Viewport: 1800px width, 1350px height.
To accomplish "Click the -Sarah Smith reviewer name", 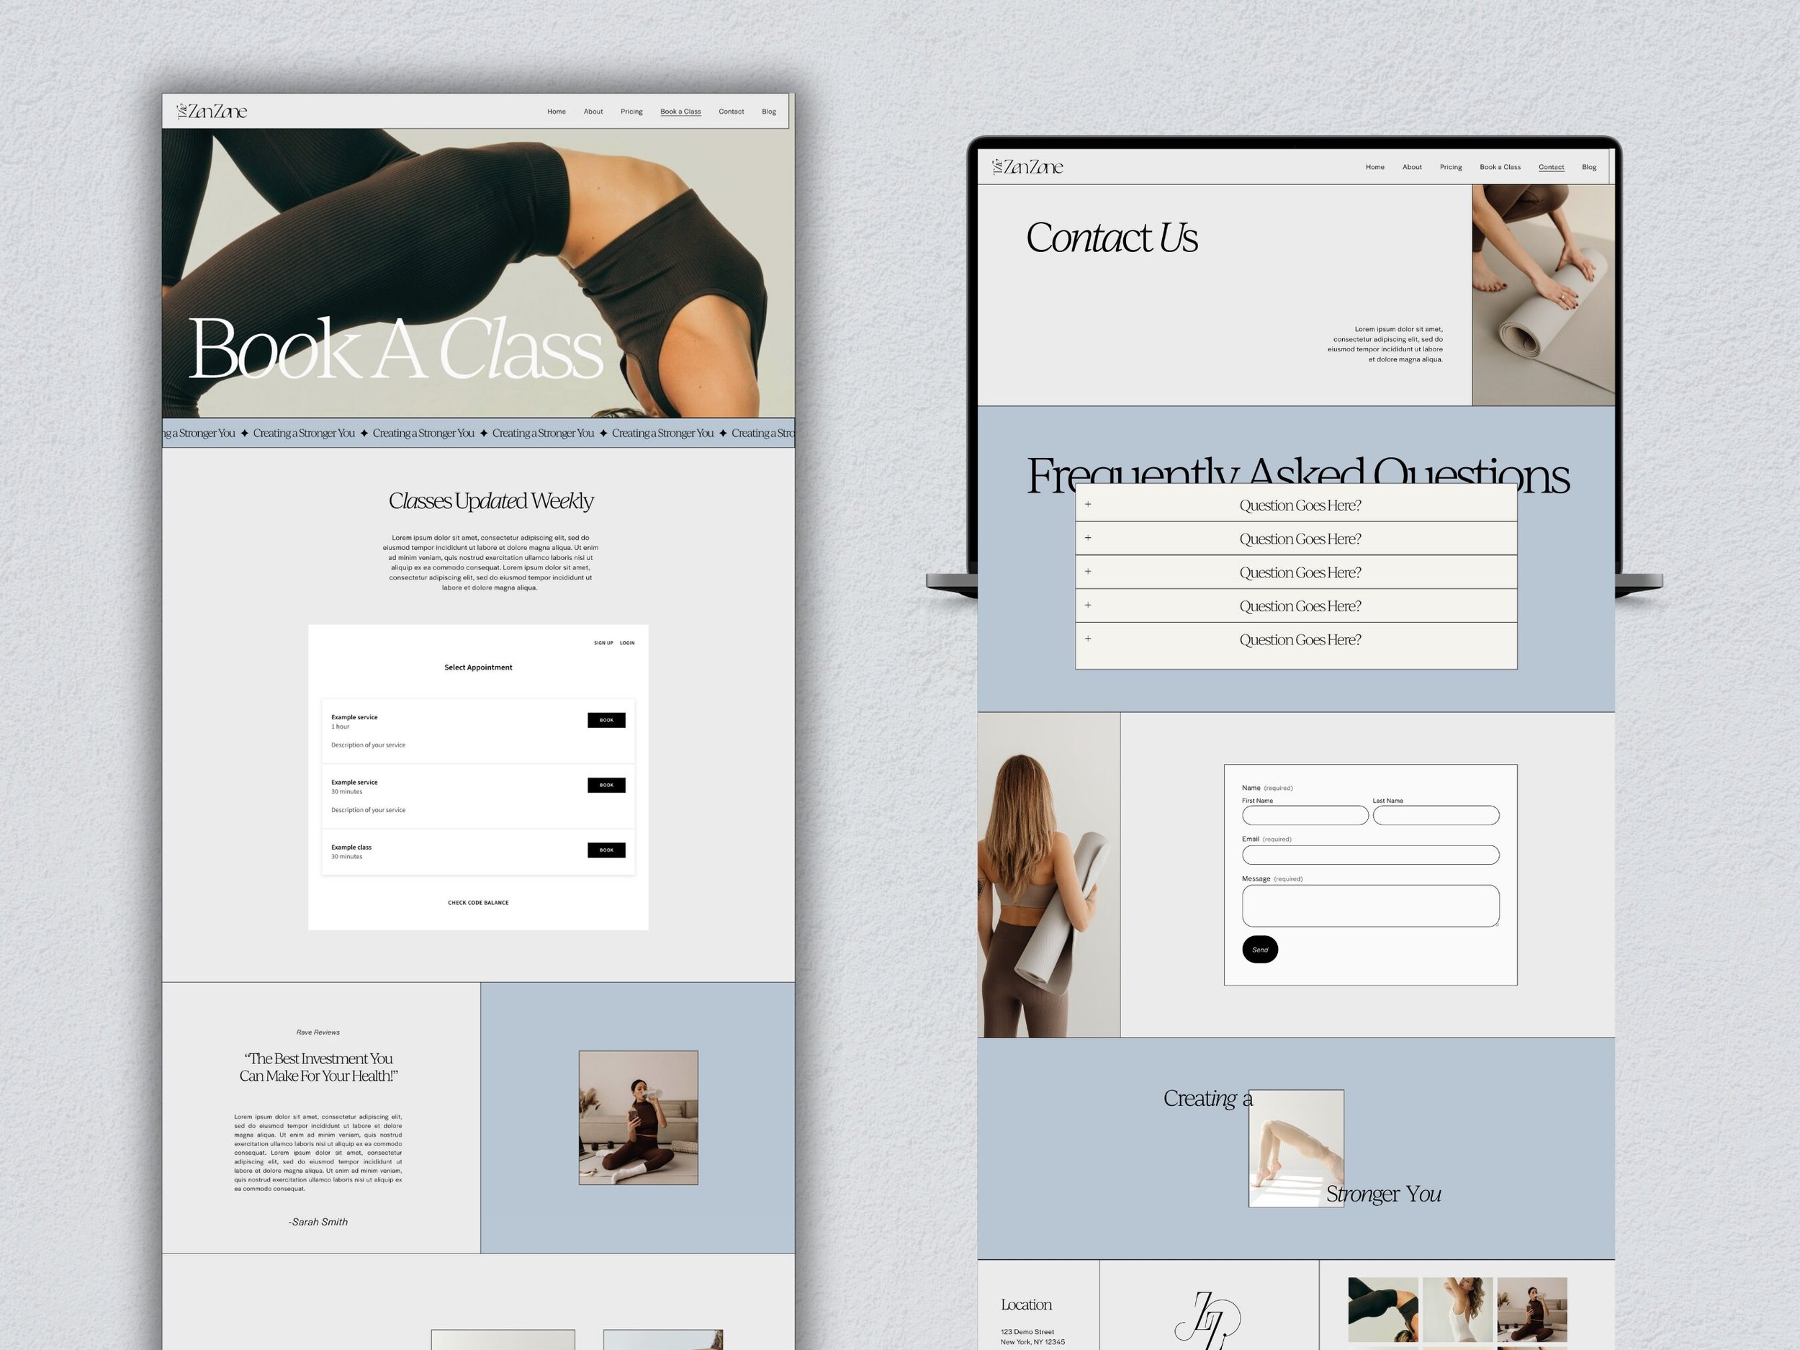I will click(318, 1221).
